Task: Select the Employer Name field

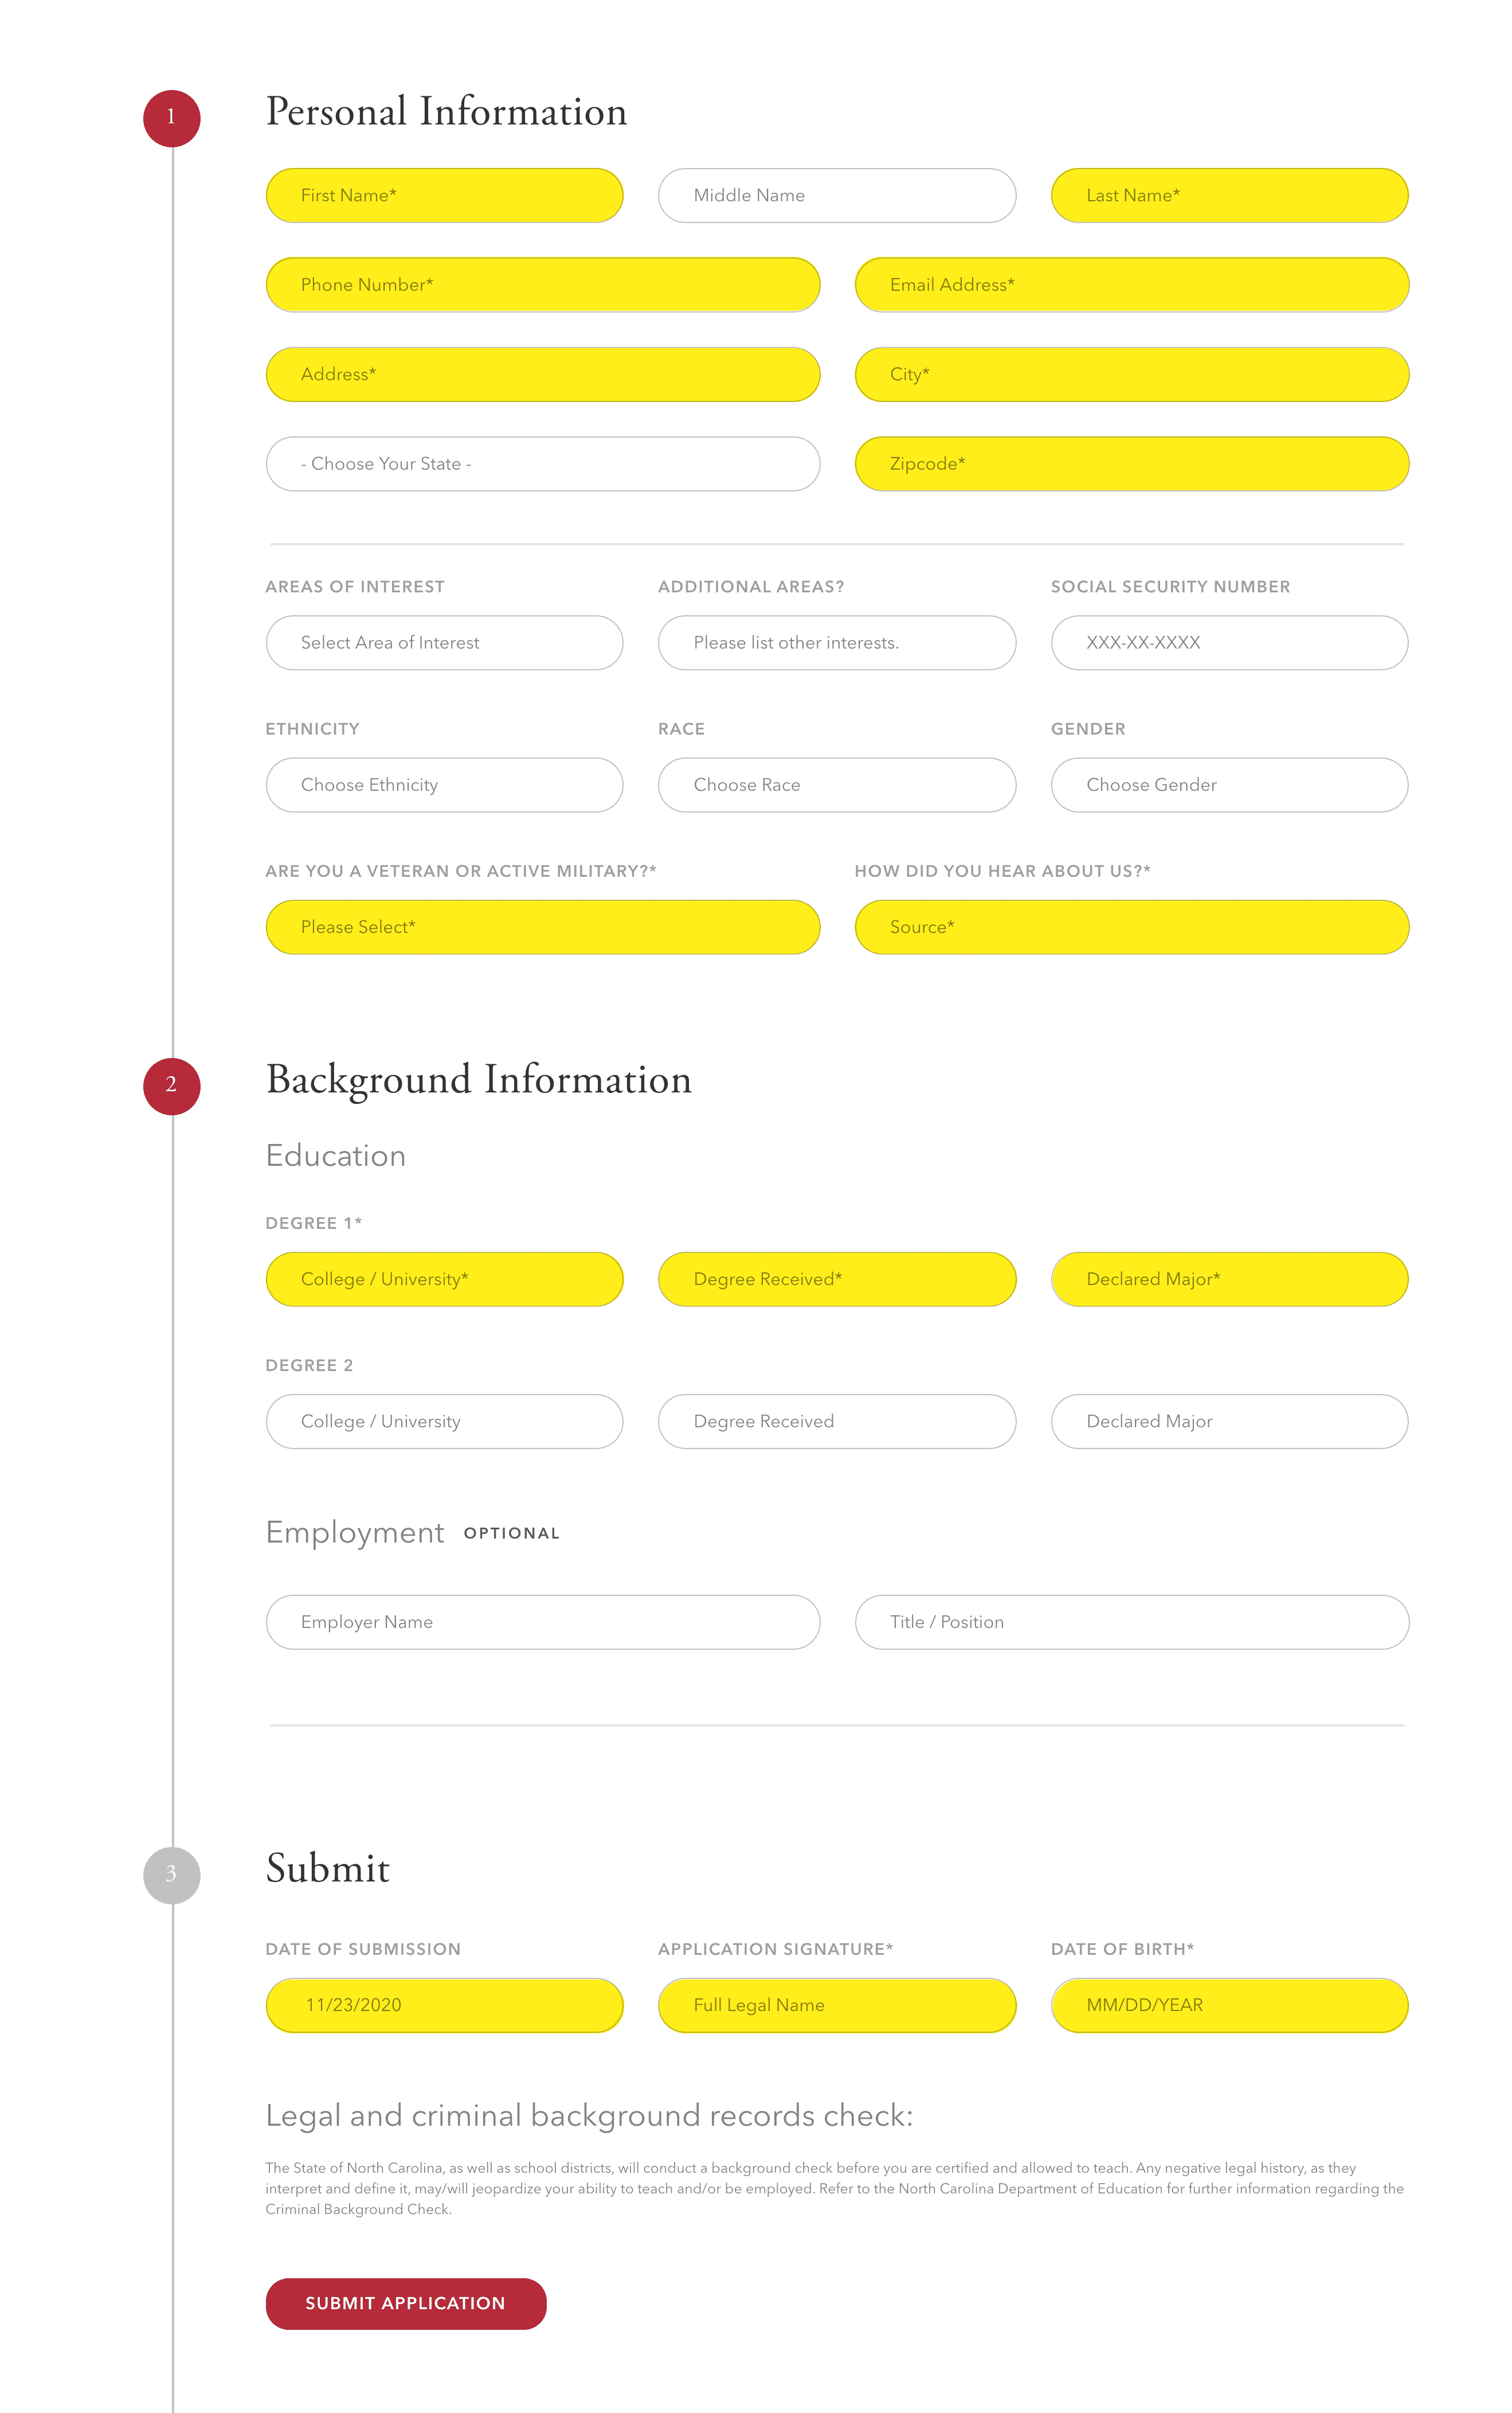Action: tap(542, 1623)
